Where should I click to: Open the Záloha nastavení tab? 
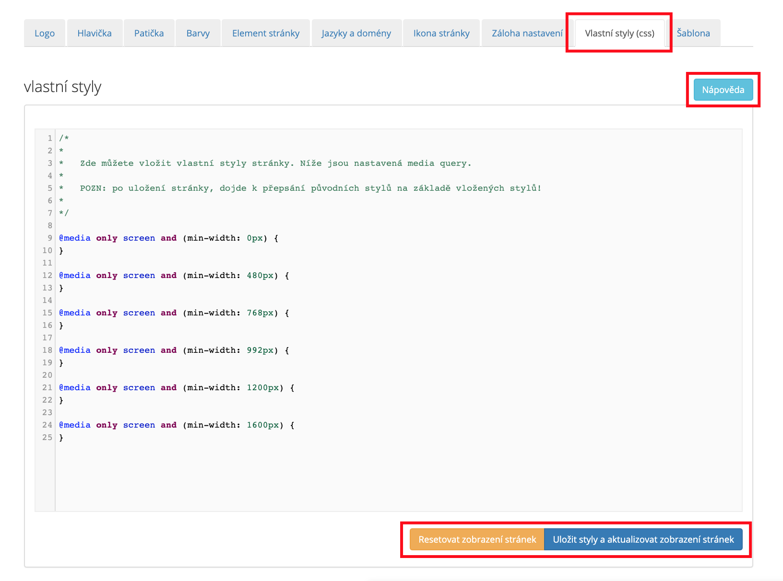[527, 33]
